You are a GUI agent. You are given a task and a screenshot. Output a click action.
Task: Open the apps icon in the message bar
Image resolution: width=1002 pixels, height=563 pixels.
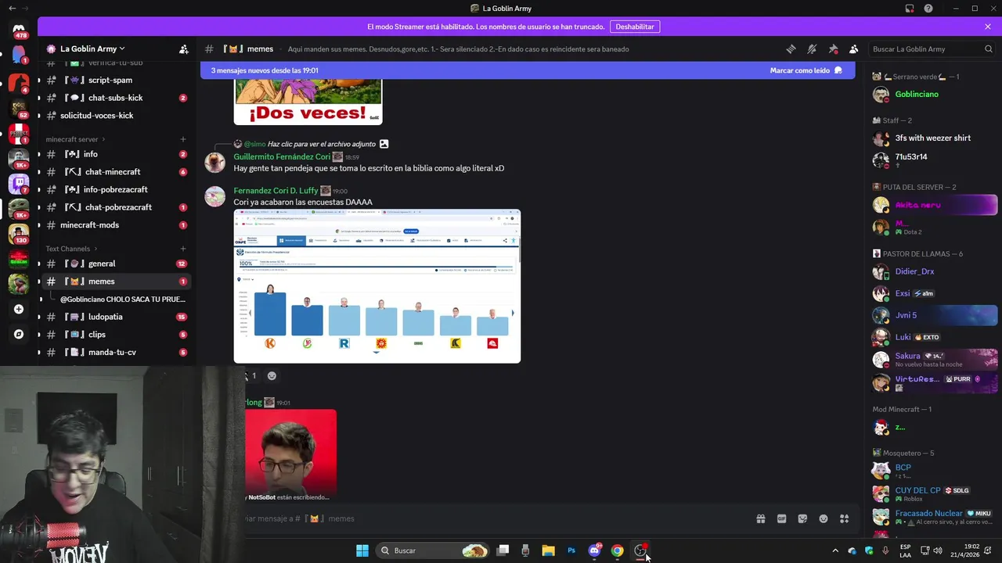[844, 518]
